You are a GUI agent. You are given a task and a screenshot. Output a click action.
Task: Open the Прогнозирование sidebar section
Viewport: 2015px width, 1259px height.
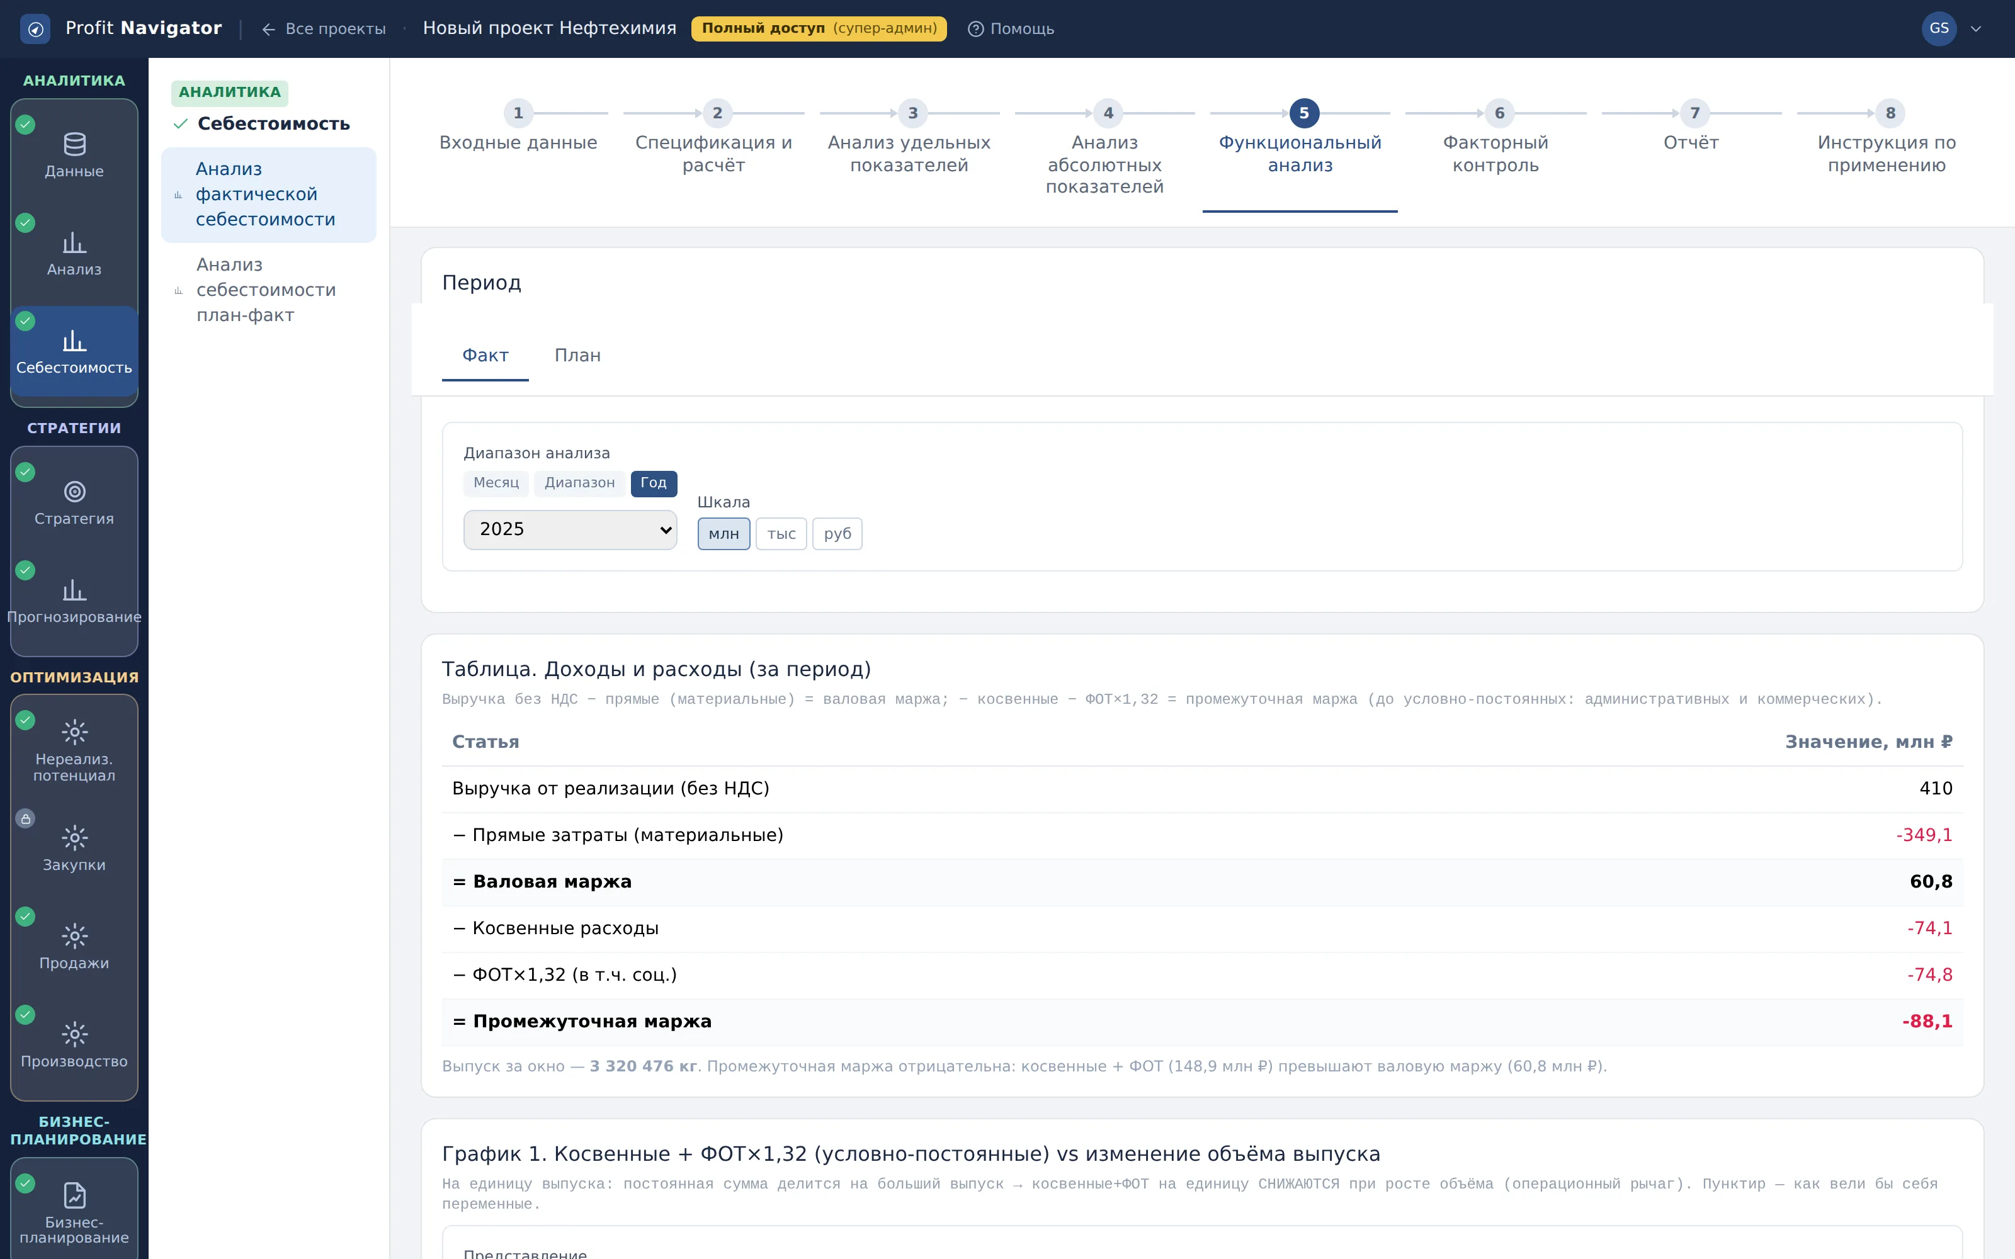[x=74, y=601]
